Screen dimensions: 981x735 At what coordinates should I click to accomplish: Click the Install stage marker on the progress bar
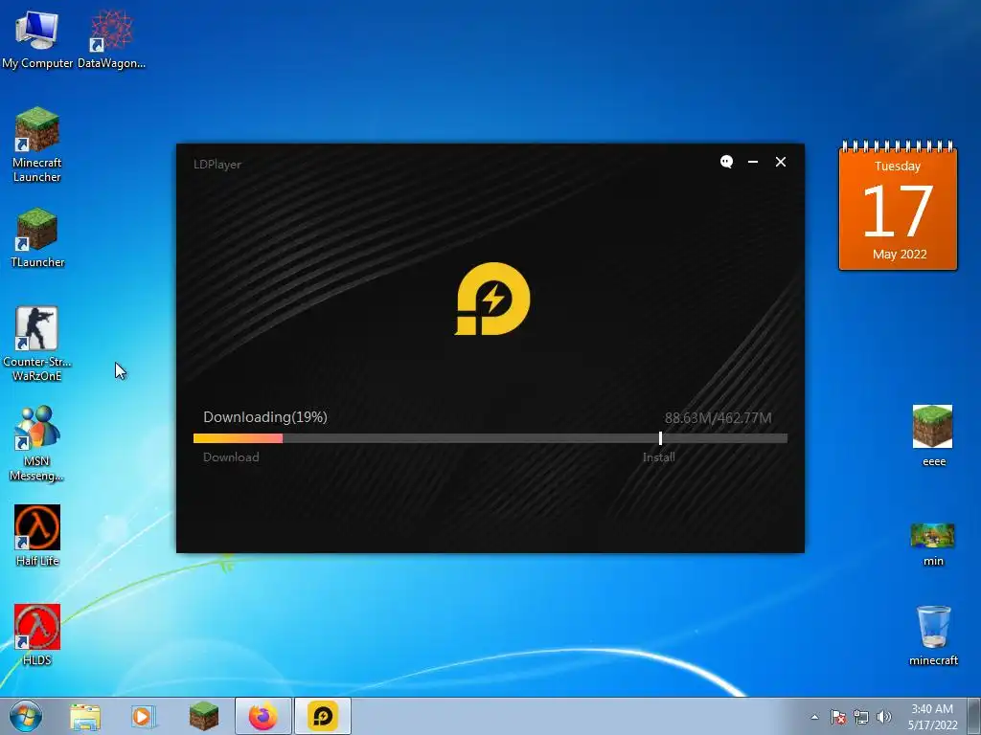[x=660, y=438]
